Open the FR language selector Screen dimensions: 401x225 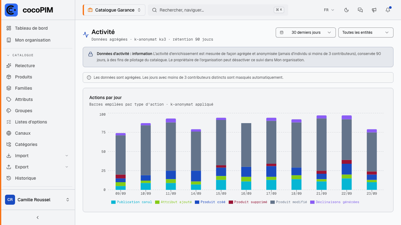pyautogui.click(x=329, y=10)
